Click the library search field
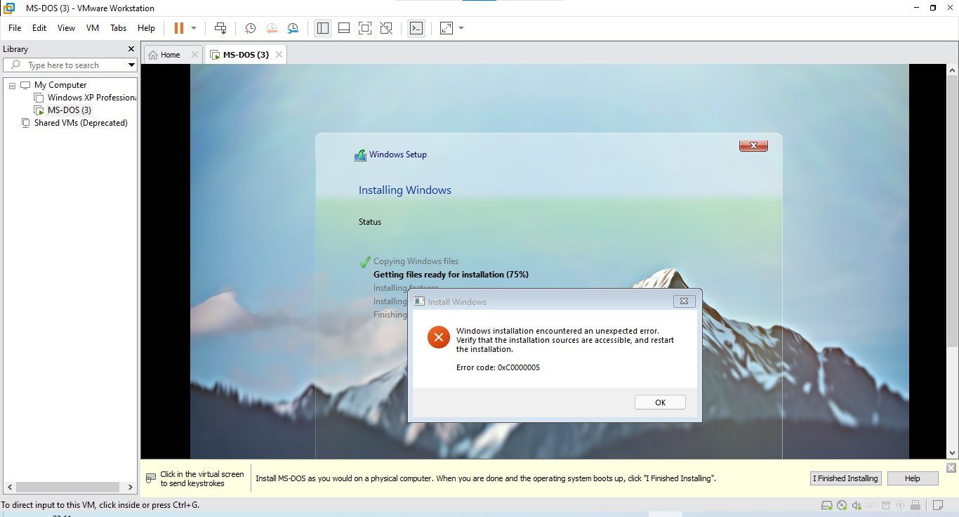The width and height of the screenshot is (959, 517). [x=70, y=65]
